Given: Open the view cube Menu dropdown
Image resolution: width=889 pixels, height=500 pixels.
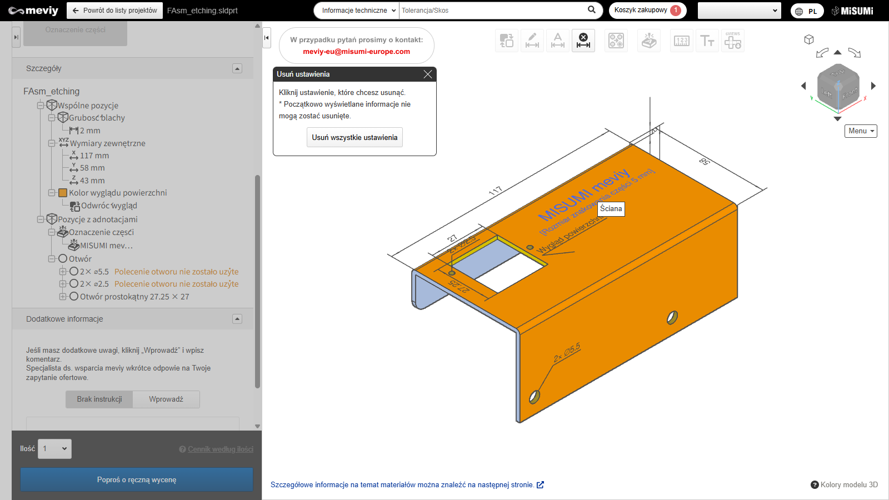Looking at the screenshot, I should coord(861,131).
